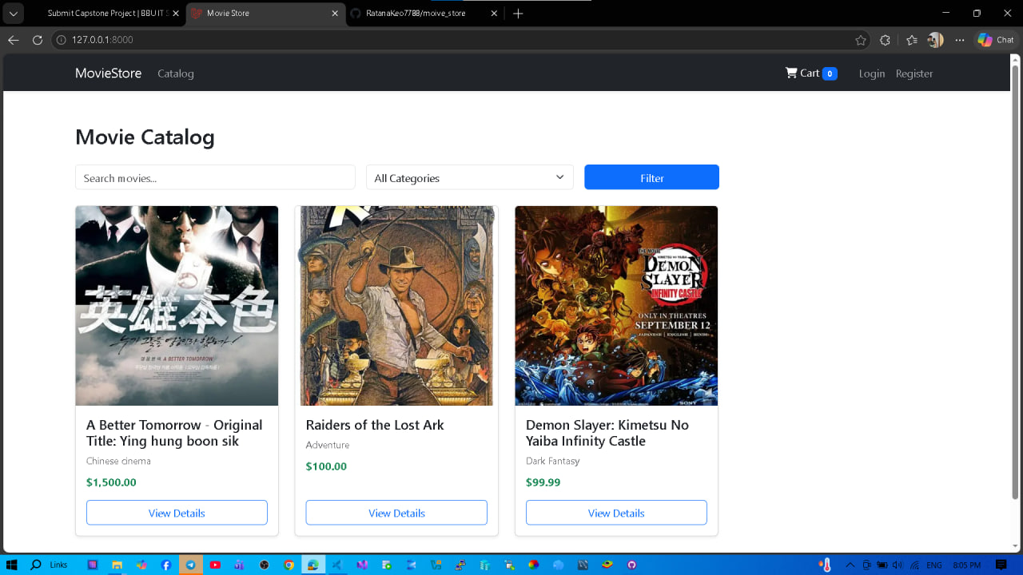Open YouTube from the taskbar

coord(215,565)
